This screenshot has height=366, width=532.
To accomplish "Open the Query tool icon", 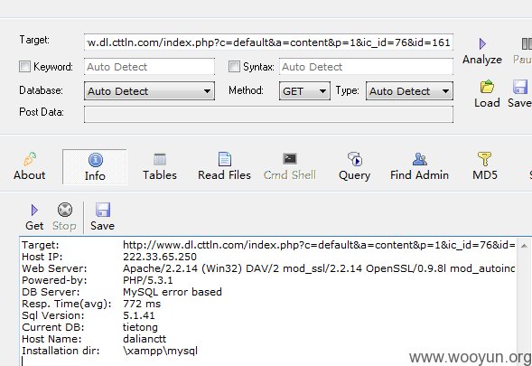I will (x=355, y=159).
